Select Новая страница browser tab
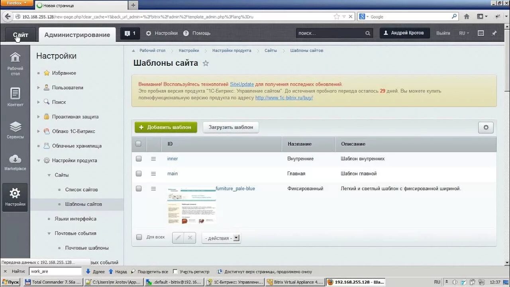510x287 pixels. pyautogui.click(x=81, y=6)
